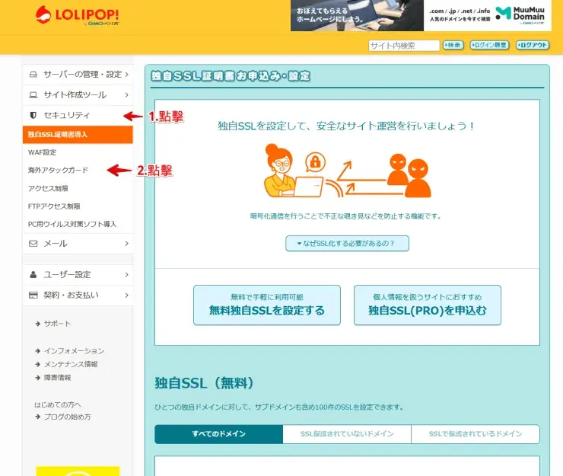The height and width of the screenshot is (476, 563).
Task: Expand the ユーザー設定 menu chevron
Action: [x=127, y=275]
